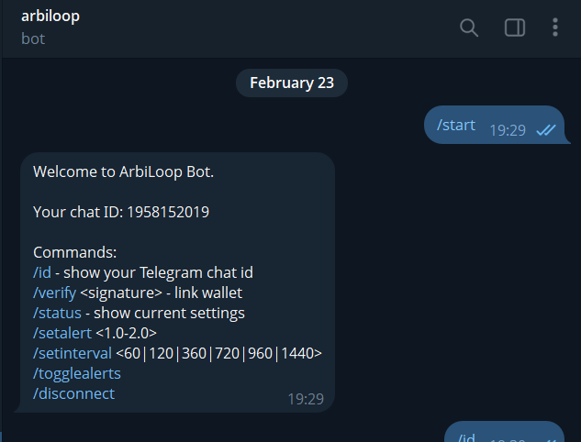Viewport: 581px width, 442px height.
Task: Click the February 23 date badge
Action: click(291, 83)
